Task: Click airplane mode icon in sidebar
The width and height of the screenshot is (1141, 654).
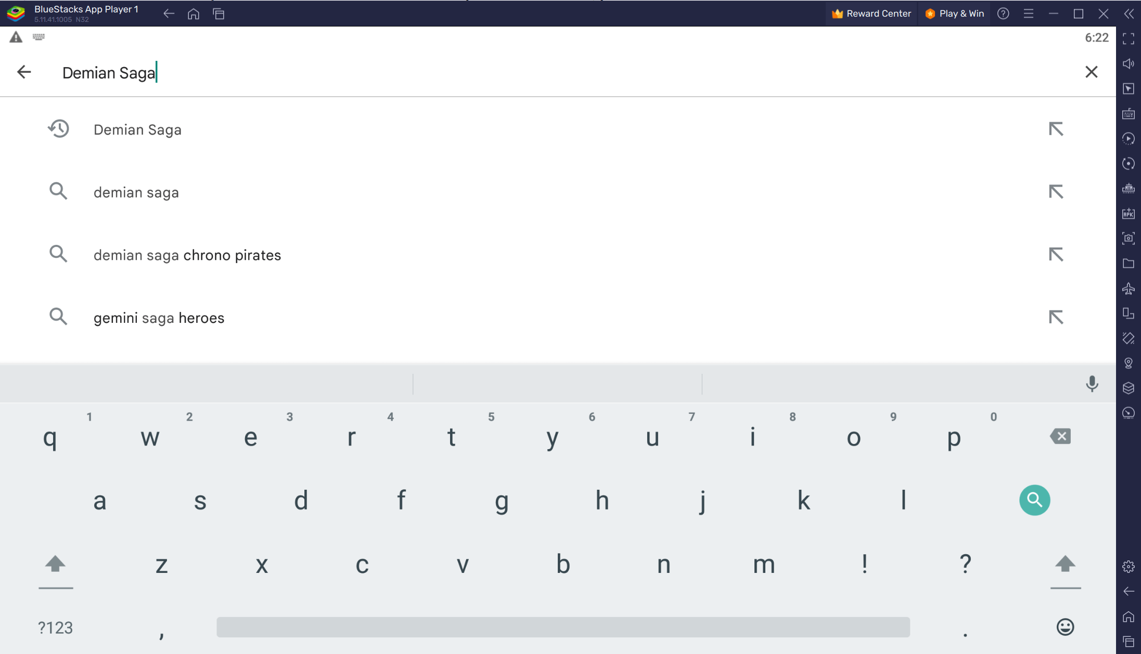Action: click(x=1128, y=288)
